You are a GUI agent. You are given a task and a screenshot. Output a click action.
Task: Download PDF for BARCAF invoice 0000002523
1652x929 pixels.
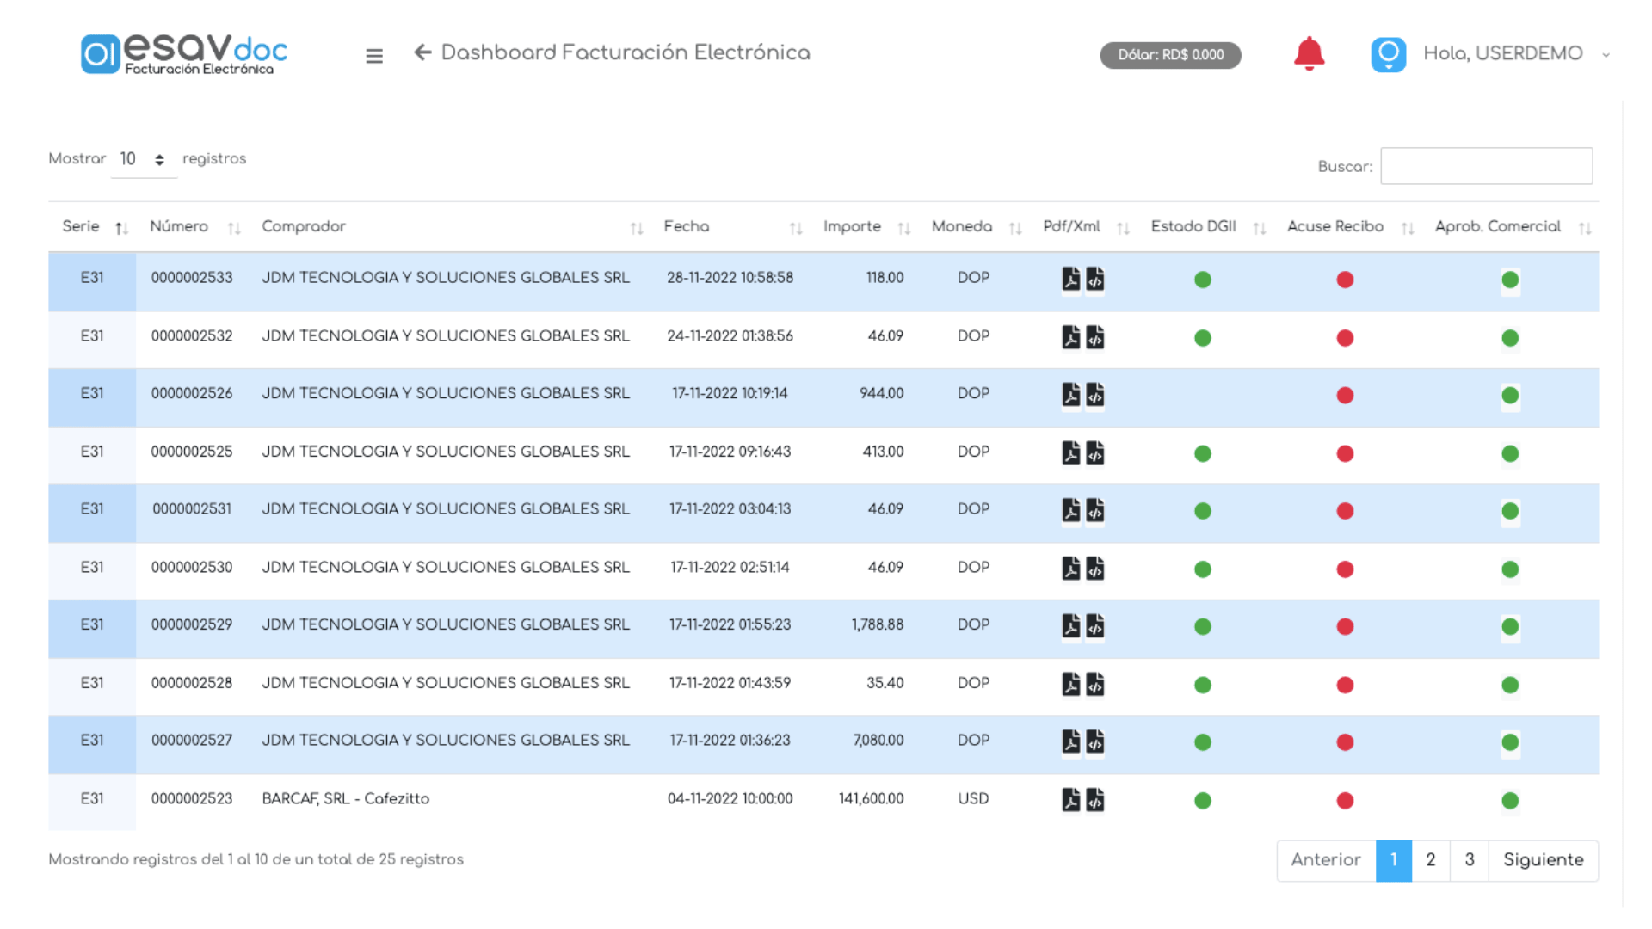pos(1070,800)
